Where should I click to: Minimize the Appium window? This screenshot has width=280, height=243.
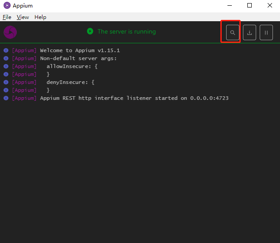pos(230,6)
